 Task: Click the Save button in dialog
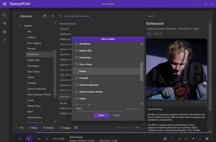(101, 115)
